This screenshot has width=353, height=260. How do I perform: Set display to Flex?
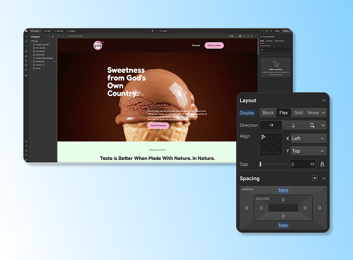[x=284, y=112]
